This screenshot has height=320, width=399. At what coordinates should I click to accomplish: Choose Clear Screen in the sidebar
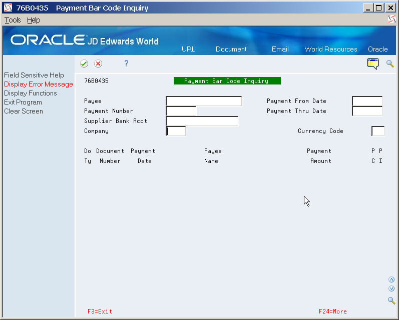point(24,111)
